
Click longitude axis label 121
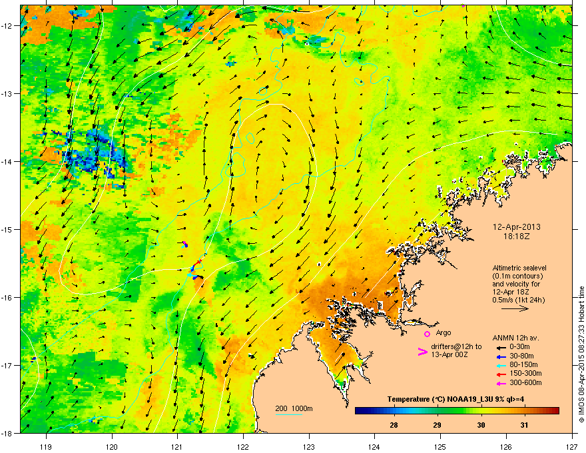(x=177, y=446)
